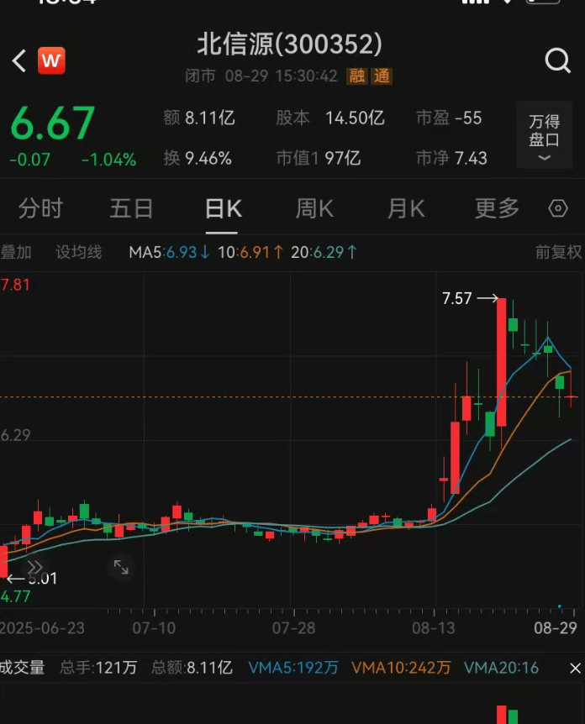Select the 月K tab
Viewport: 585px width, 724px height.
click(406, 208)
